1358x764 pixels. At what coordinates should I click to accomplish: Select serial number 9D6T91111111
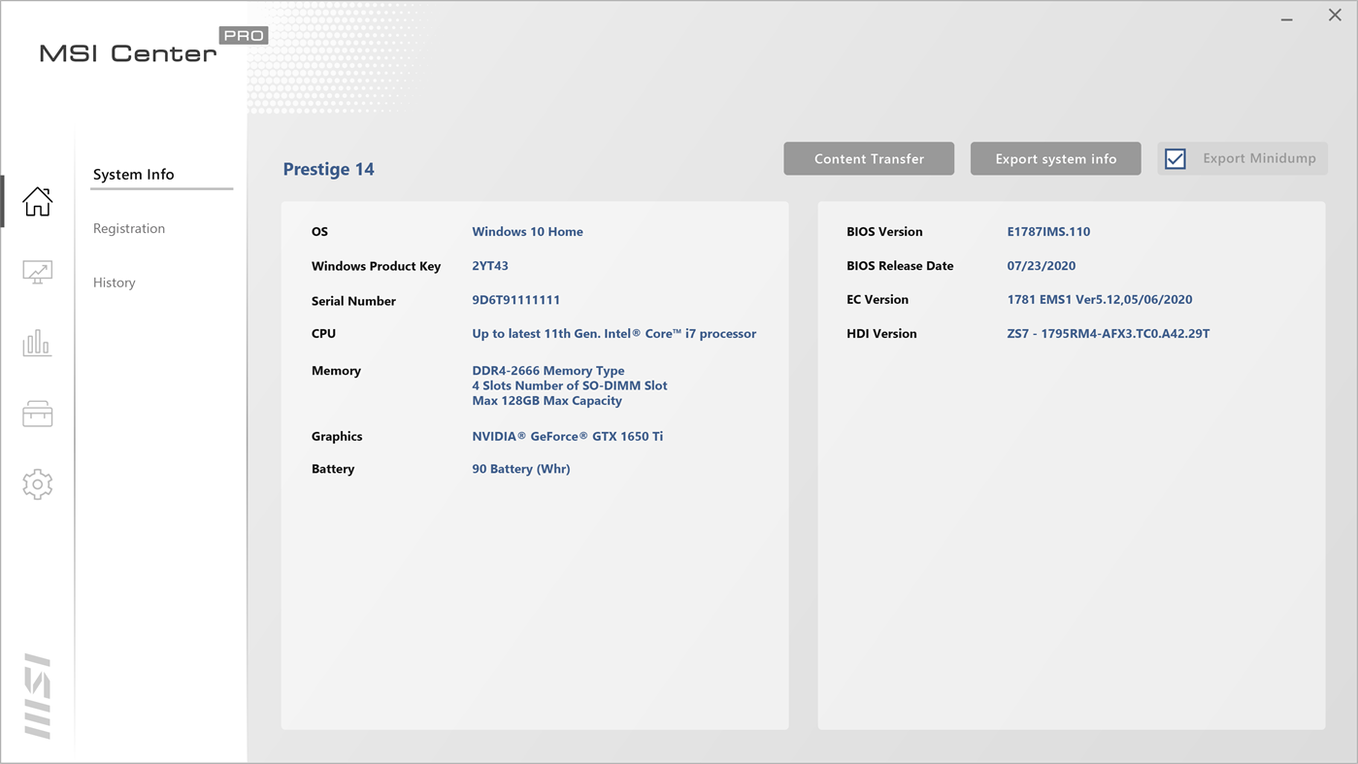pyautogui.click(x=516, y=300)
